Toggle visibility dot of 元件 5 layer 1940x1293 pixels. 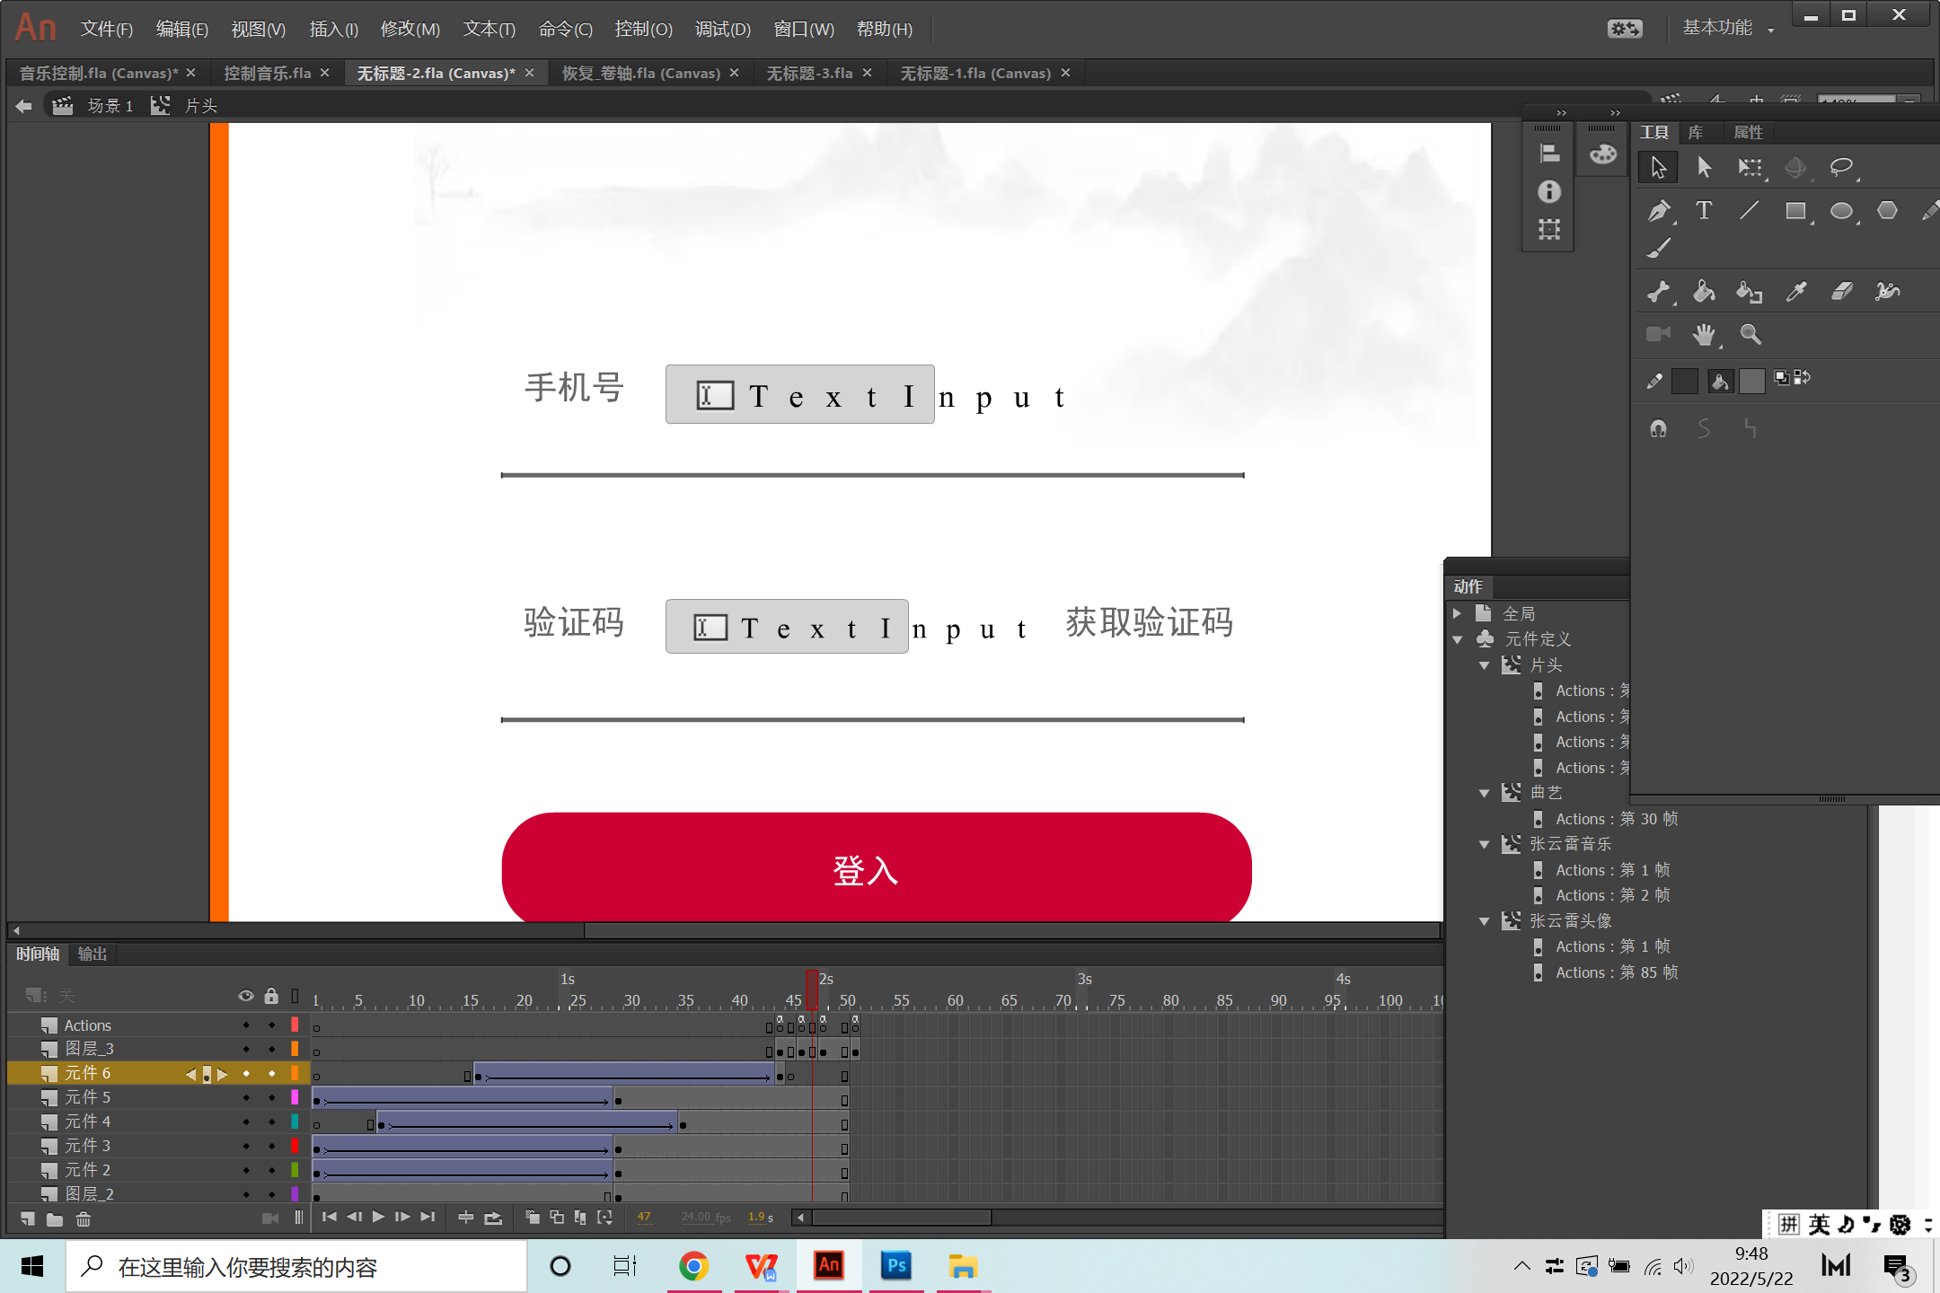246,1097
